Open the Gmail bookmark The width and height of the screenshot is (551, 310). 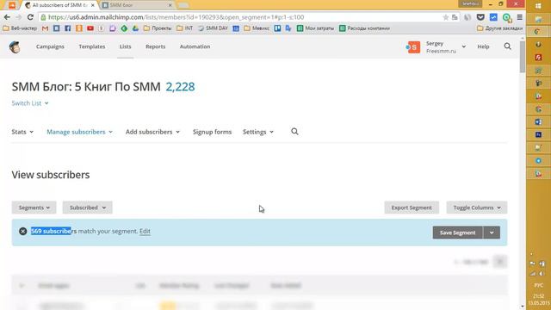point(45,28)
